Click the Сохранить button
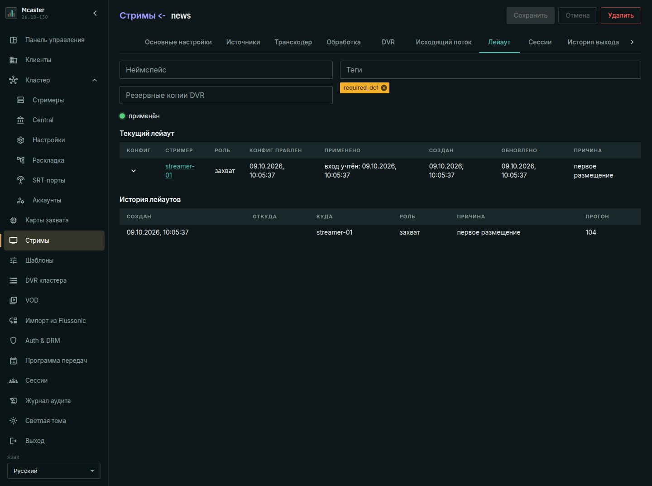 (531, 15)
